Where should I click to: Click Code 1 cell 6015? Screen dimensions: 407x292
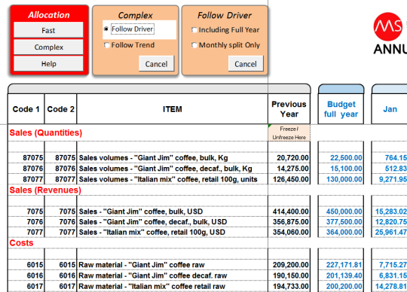click(26, 265)
